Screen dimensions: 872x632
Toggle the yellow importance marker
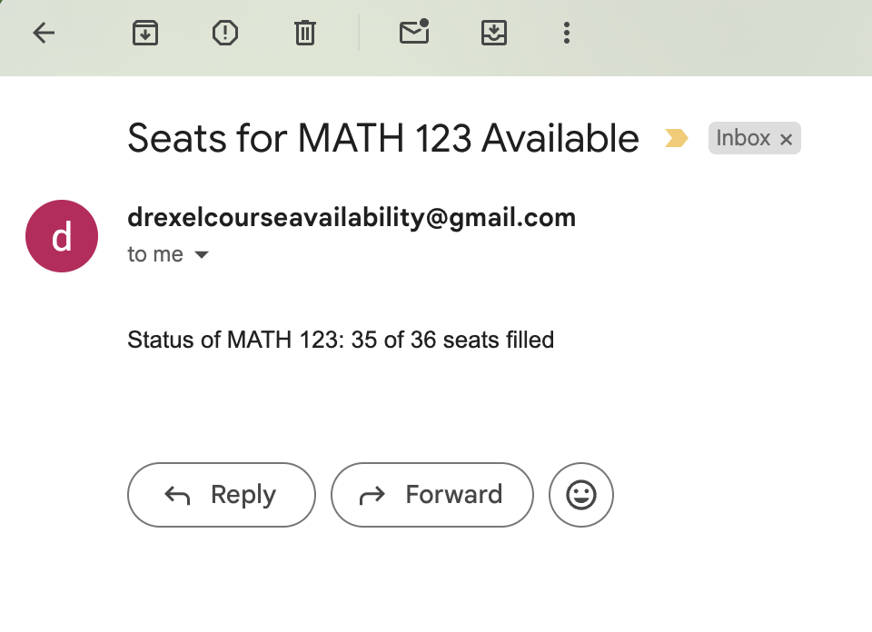click(x=677, y=139)
